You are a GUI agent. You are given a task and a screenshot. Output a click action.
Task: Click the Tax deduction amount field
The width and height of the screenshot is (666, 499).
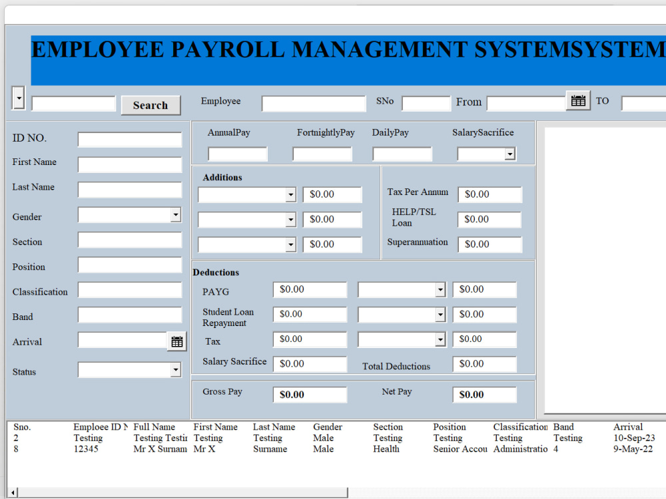pos(310,339)
